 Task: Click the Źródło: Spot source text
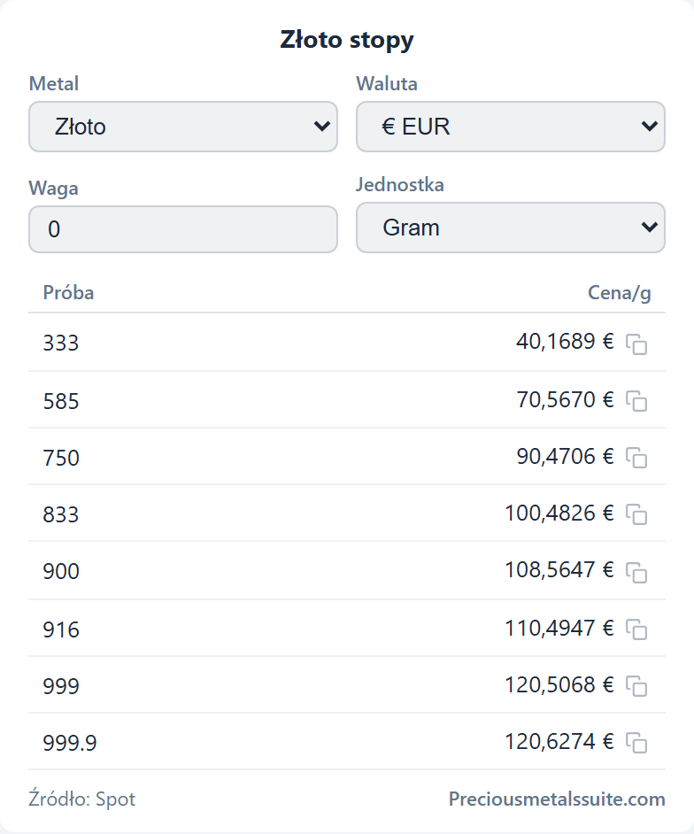tap(82, 799)
